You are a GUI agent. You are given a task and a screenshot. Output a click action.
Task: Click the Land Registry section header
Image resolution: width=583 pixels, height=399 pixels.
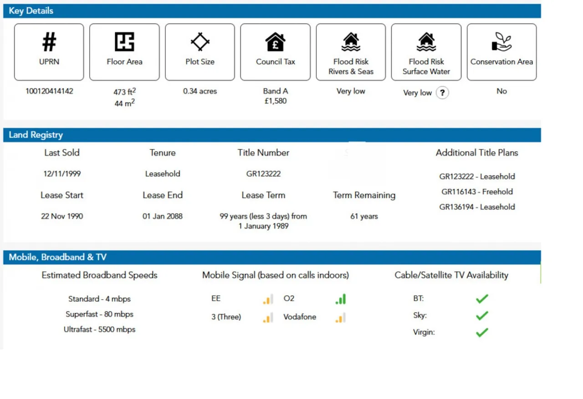pyautogui.click(x=272, y=135)
